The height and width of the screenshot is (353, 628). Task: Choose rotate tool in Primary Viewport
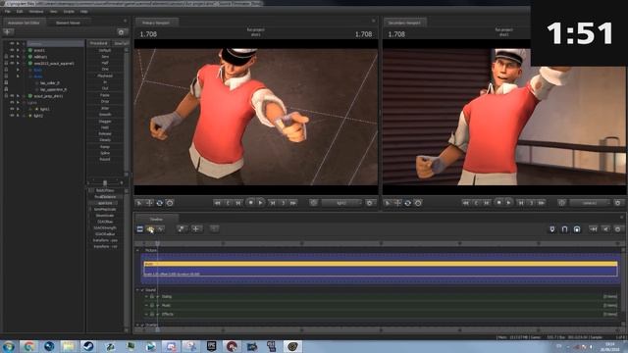tap(159, 203)
